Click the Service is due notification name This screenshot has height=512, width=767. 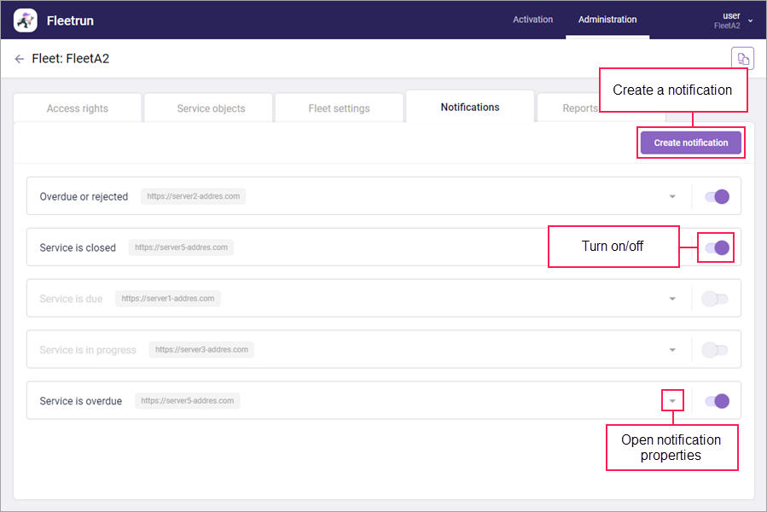tap(71, 299)
